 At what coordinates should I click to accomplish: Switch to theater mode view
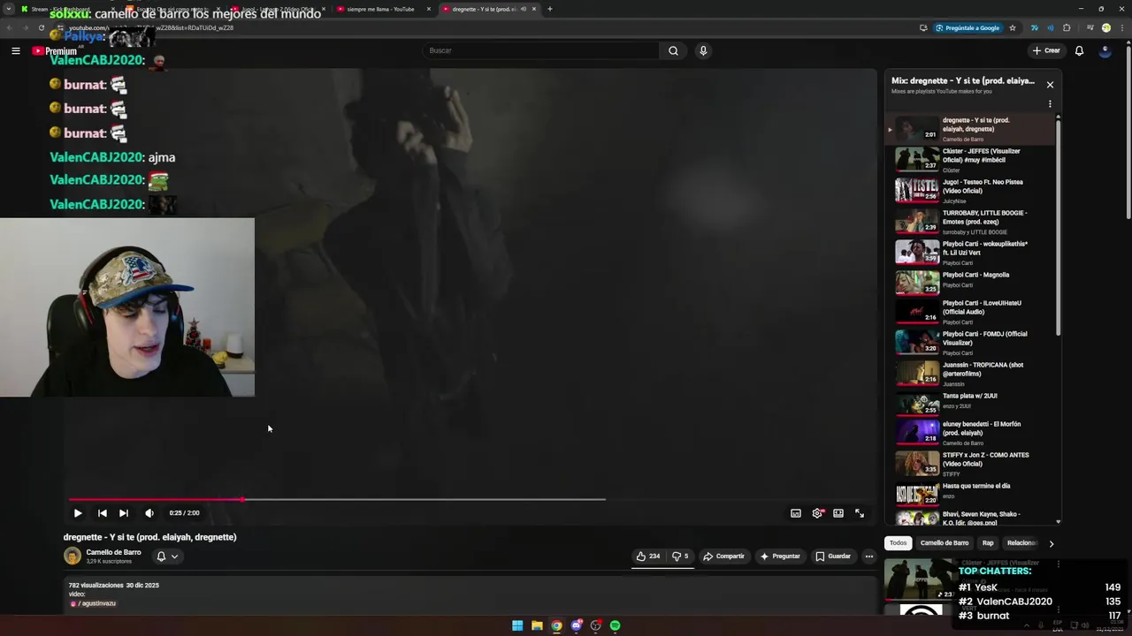pos(838,513)
